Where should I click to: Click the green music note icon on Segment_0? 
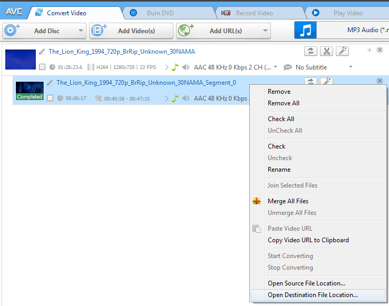(x=175, y=98)
